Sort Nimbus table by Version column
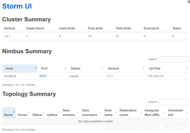The image size is (190, 133). 125,69
